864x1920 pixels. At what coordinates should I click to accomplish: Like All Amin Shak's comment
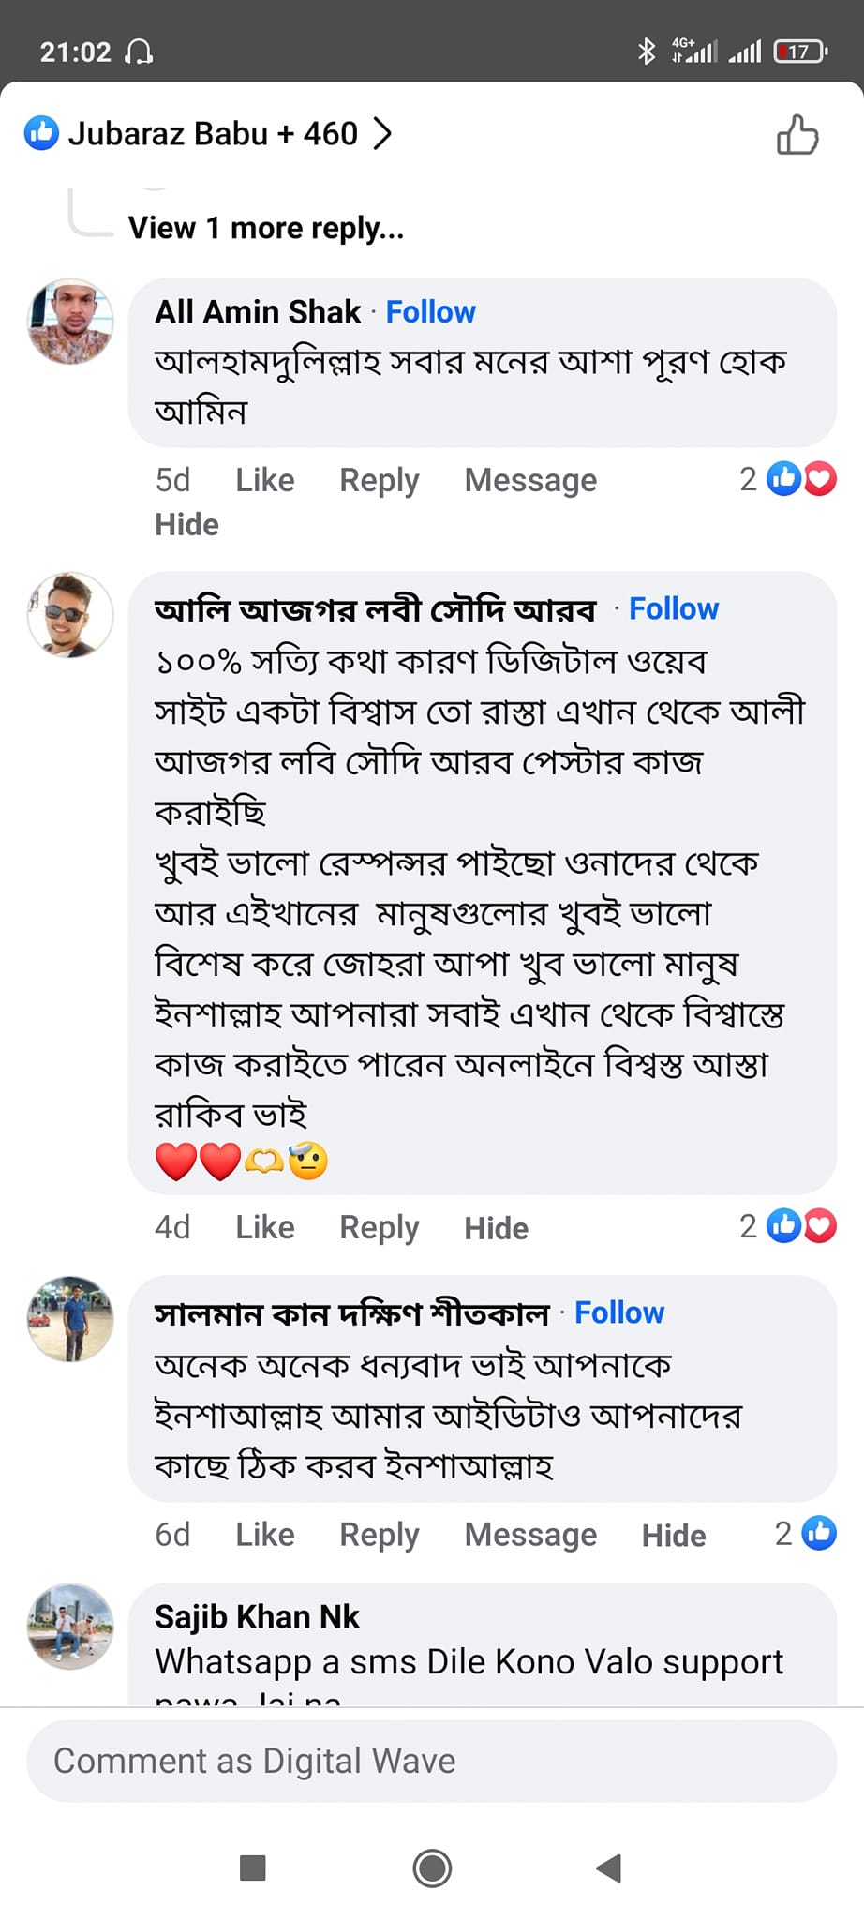click(x=264, y=480)
